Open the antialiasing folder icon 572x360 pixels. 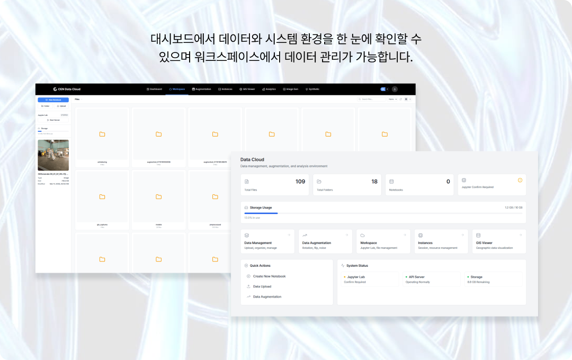102,134
